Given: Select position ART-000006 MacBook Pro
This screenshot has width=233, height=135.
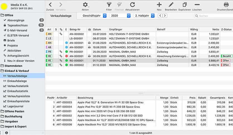Looking at the screenshot, I should pos(139,125).
